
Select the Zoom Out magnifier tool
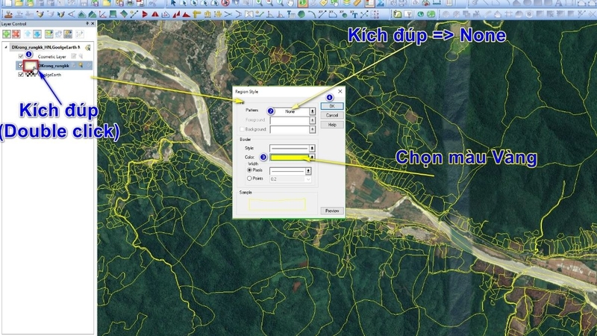coord(269,4)
